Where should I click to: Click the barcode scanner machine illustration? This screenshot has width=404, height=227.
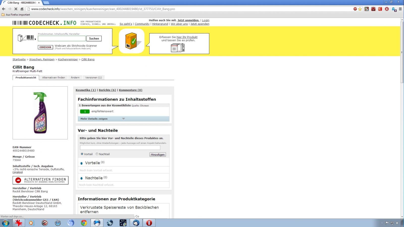coord(178,48)
